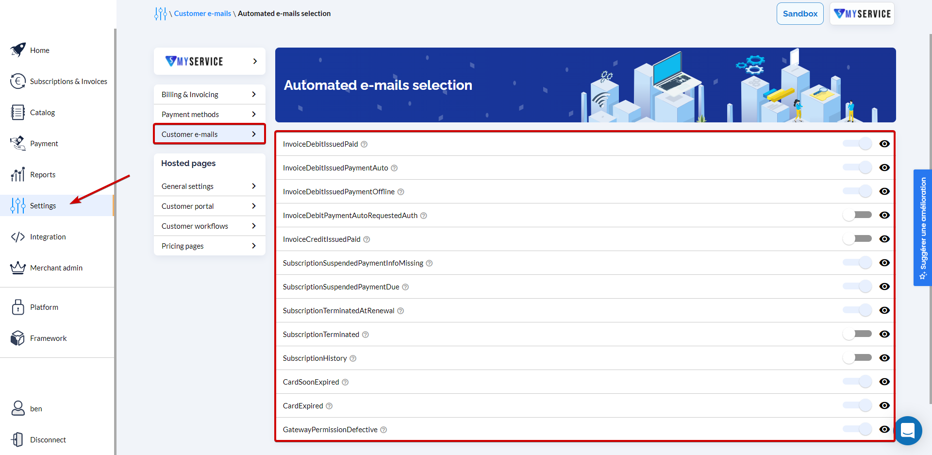Click help icon next to InvoiceDebitIssuedPaid

click(364, 144)
